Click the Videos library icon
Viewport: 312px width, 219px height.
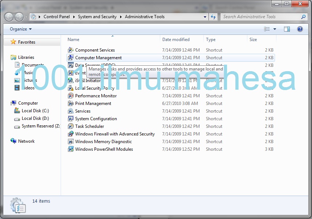tap(17, 88)
